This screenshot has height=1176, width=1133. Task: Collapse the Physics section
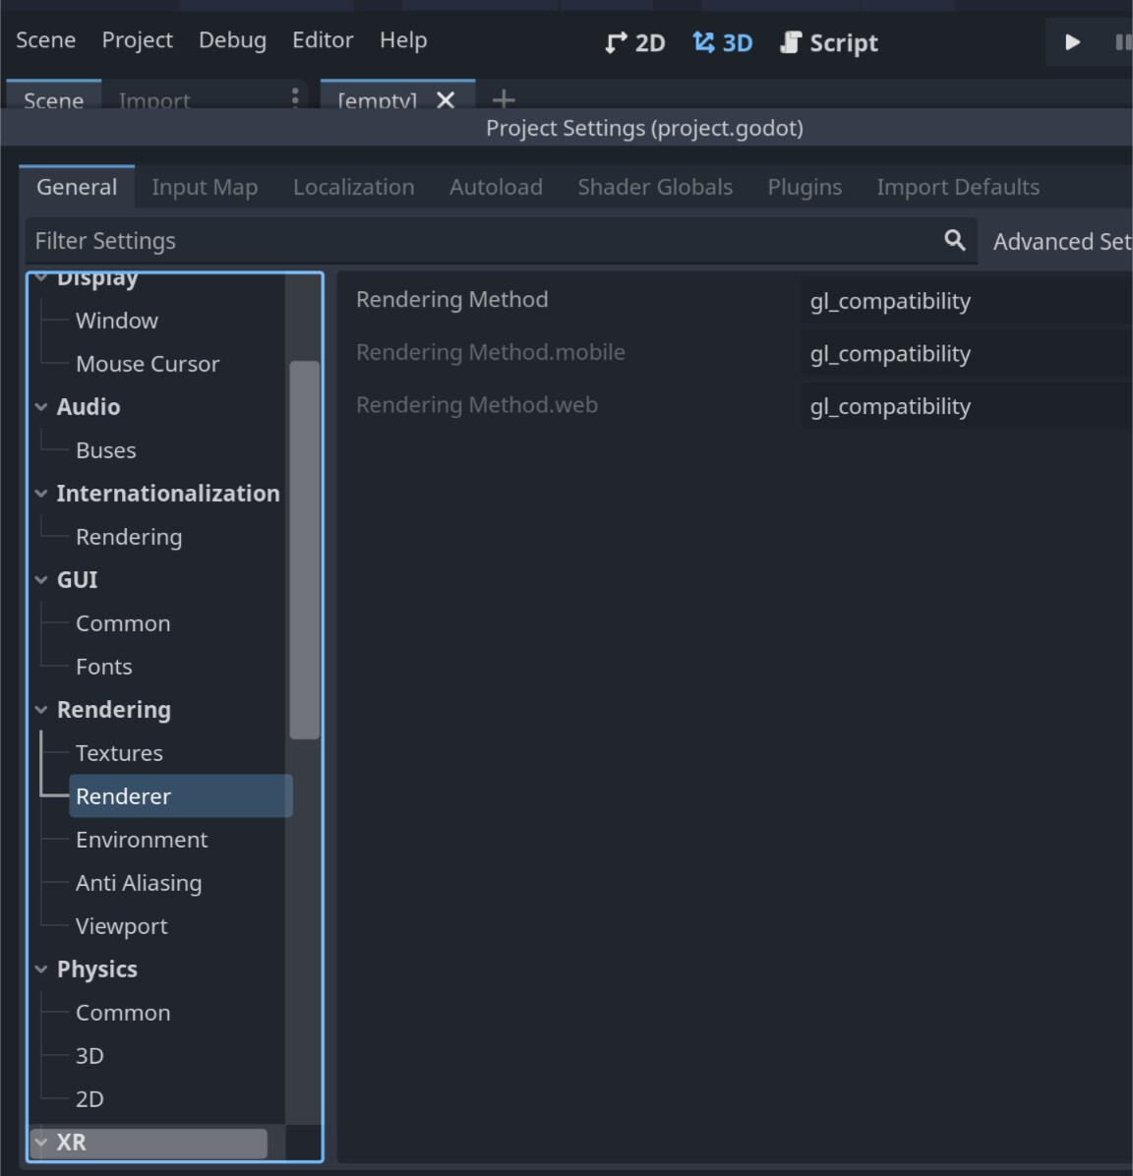click(41, 970)
